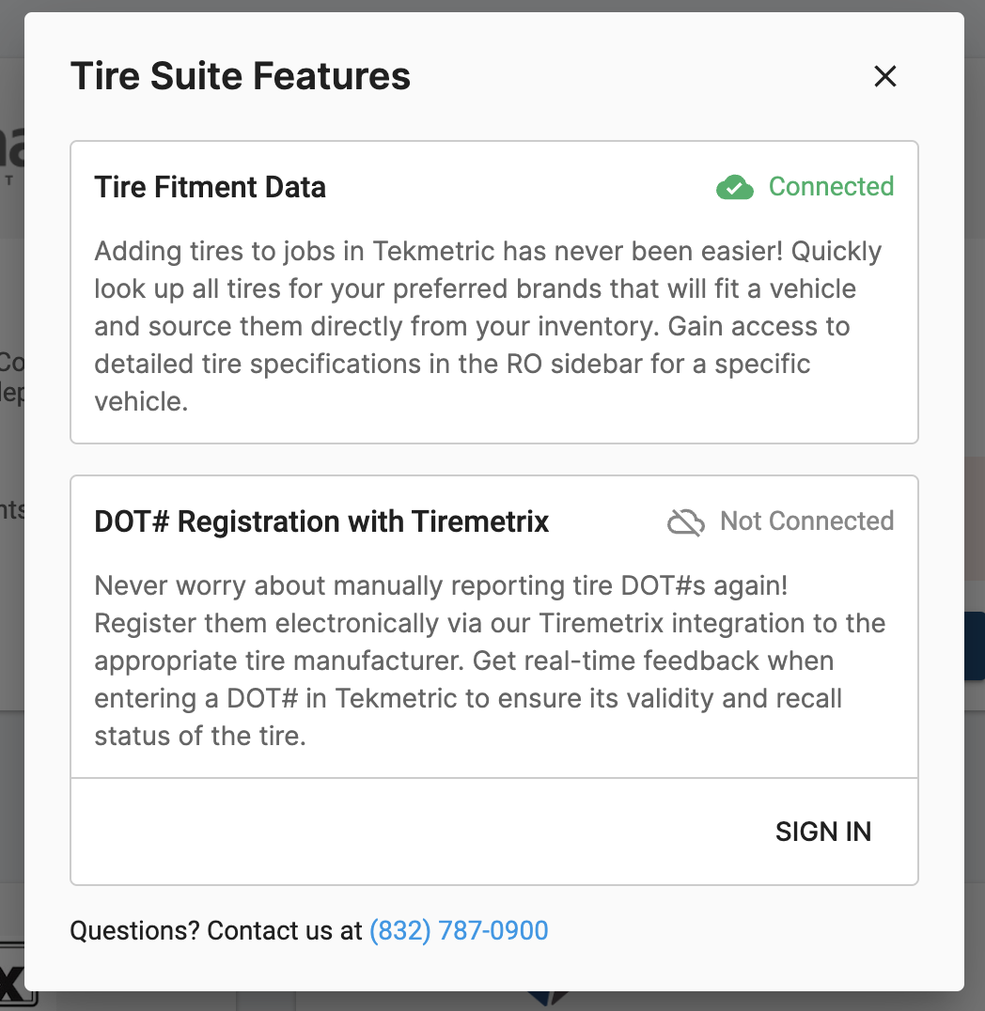
Task: Click the blue diamond icon below the dialog
Action: (548, 1002)
